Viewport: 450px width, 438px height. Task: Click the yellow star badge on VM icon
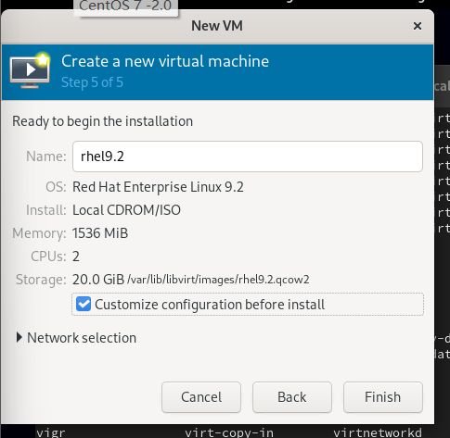43,59
